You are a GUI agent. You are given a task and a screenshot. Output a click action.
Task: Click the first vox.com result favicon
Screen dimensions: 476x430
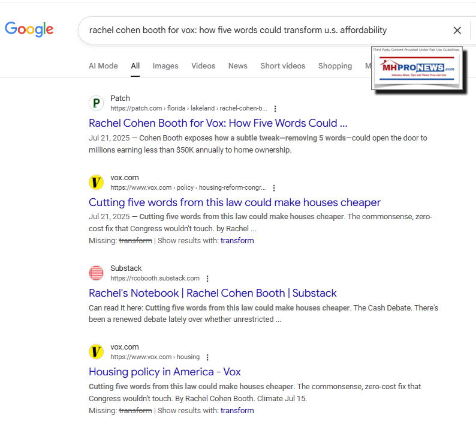coord(96,182)
